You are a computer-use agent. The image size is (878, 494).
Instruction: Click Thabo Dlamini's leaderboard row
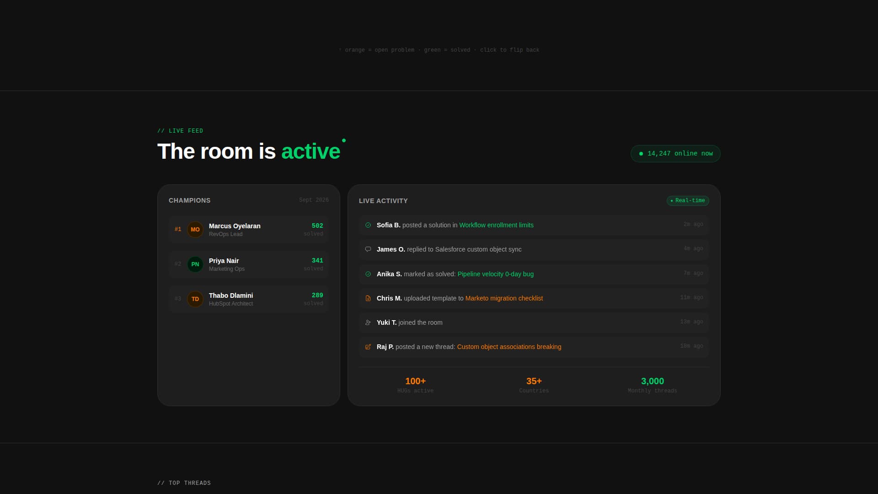(248, 299)
